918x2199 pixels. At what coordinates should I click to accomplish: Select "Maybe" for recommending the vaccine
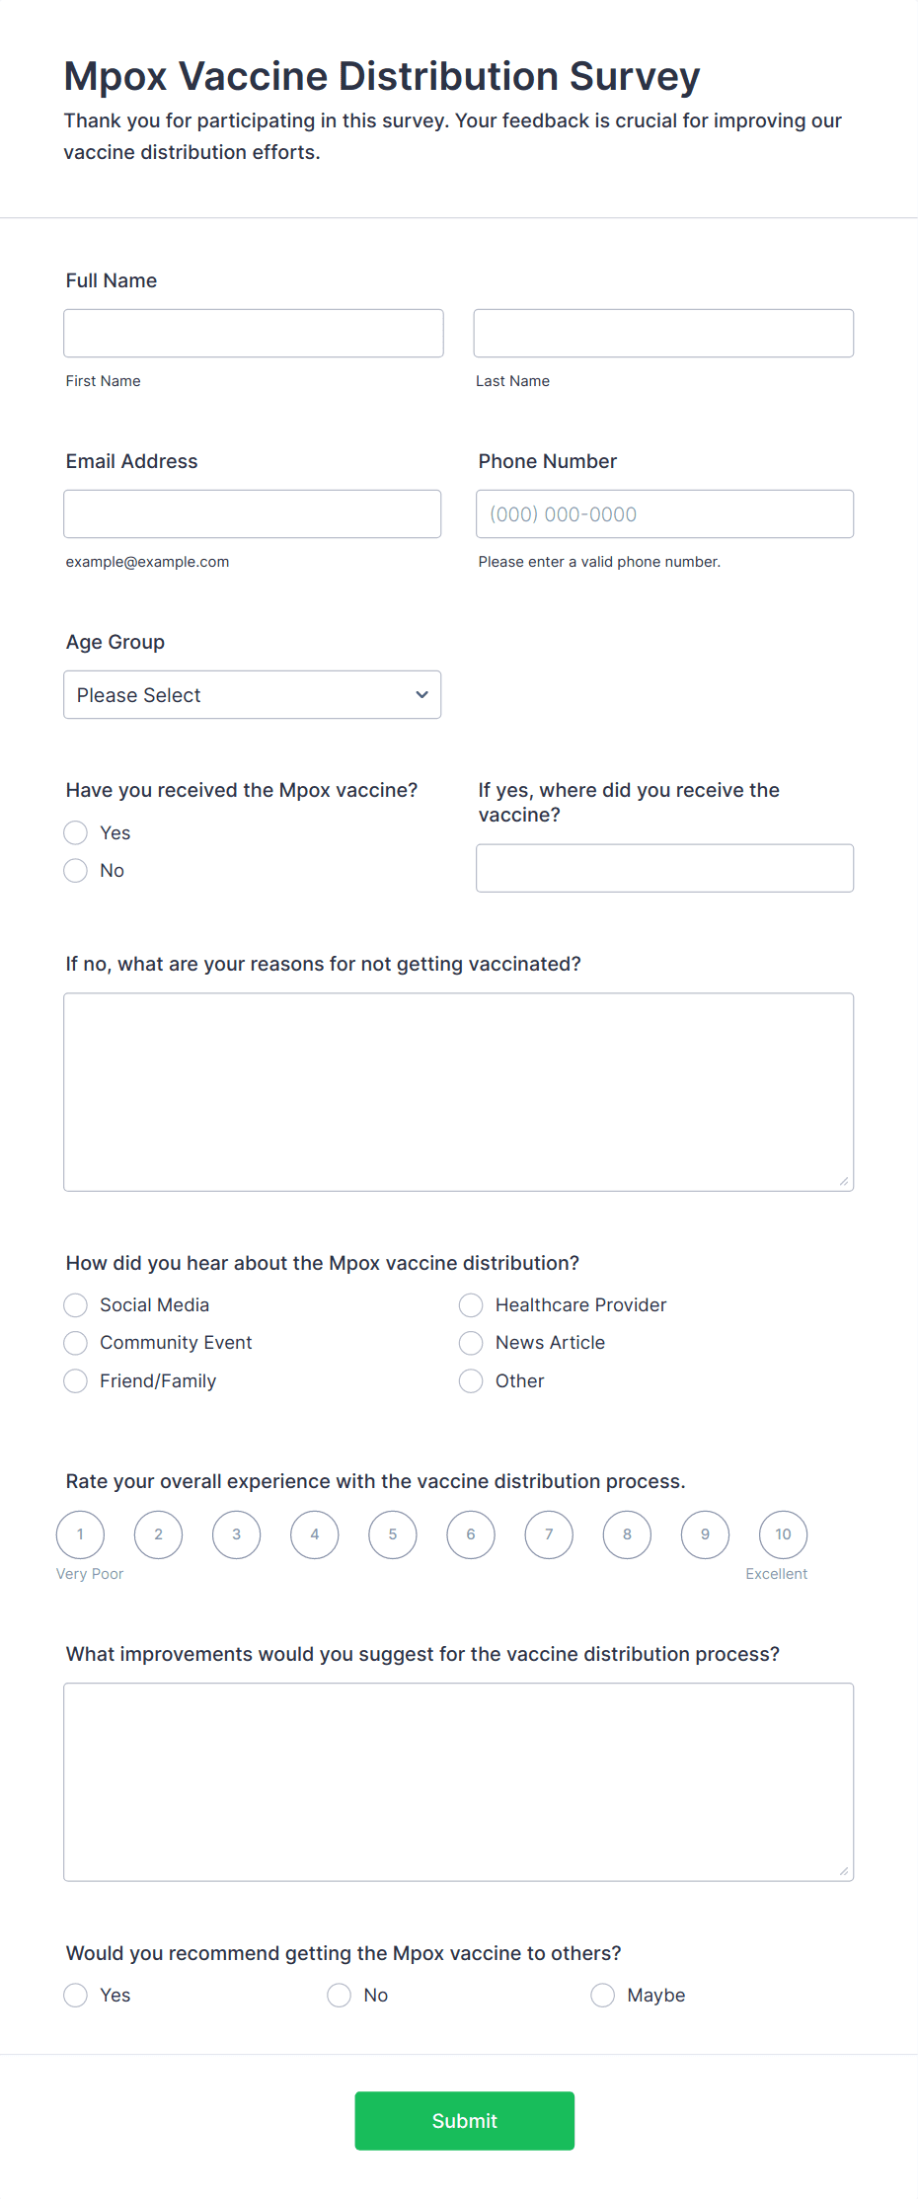coord(602,1995)
